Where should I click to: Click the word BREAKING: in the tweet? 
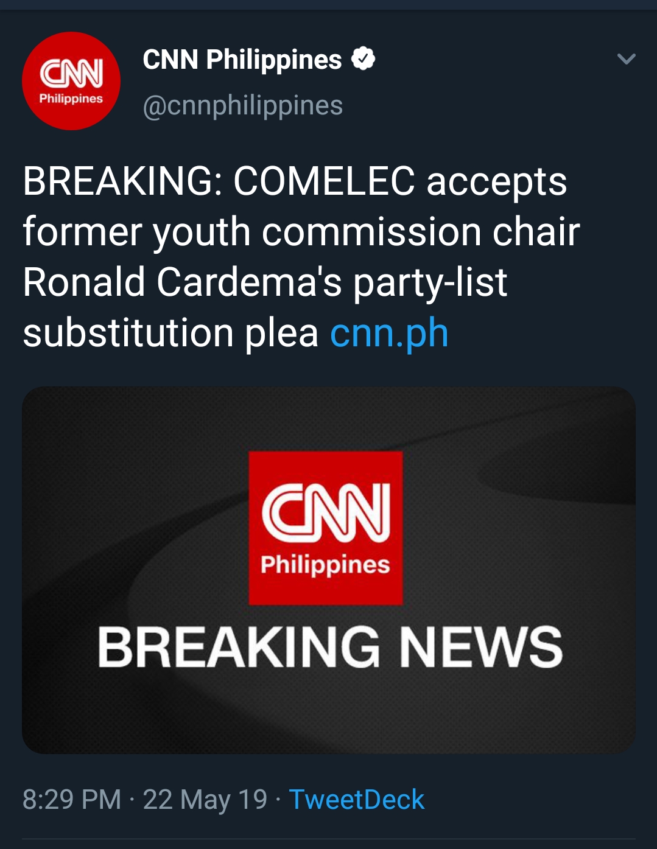point(122,181)
